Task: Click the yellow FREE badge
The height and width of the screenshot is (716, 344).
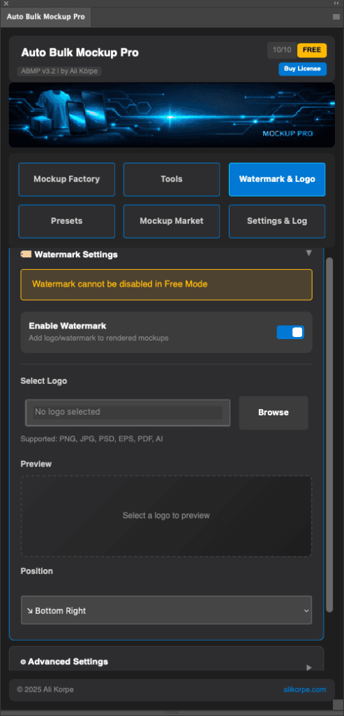Action: 312,50
